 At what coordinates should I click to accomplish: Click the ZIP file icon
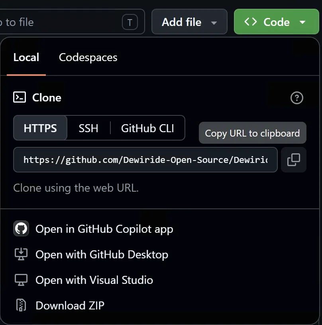point(21,305)
